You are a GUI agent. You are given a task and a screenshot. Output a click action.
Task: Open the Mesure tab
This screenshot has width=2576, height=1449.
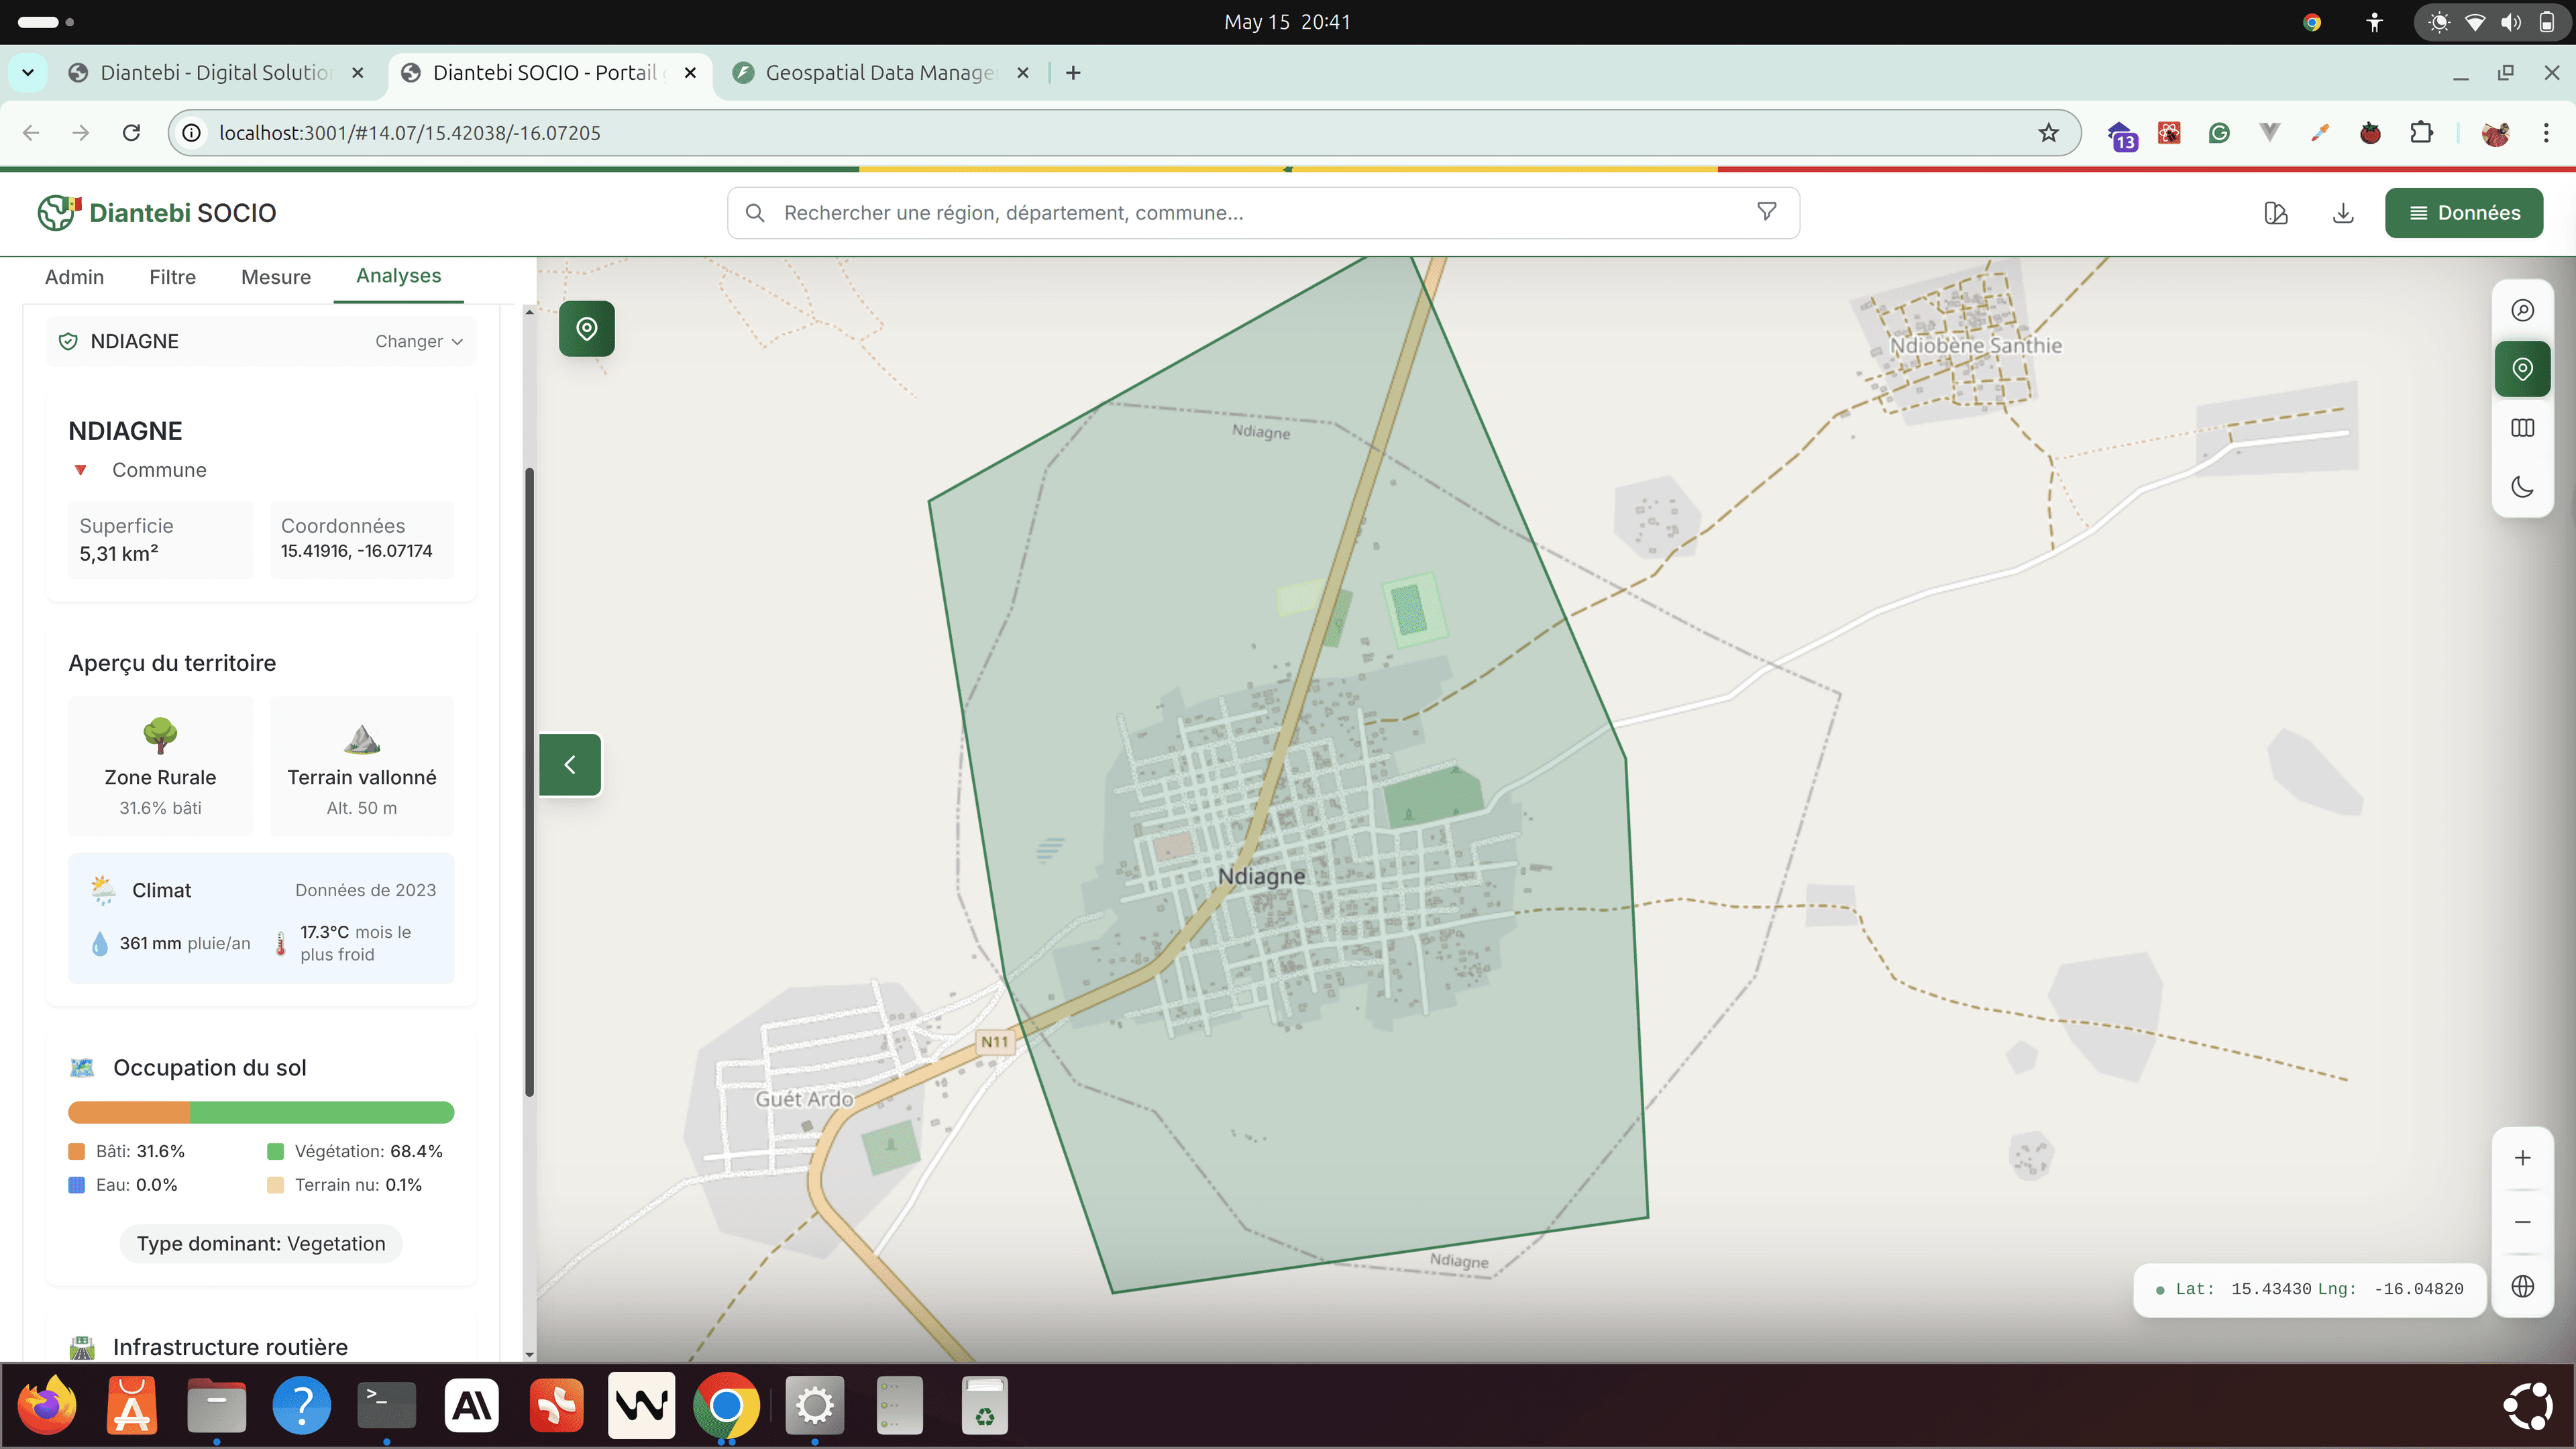276,277
